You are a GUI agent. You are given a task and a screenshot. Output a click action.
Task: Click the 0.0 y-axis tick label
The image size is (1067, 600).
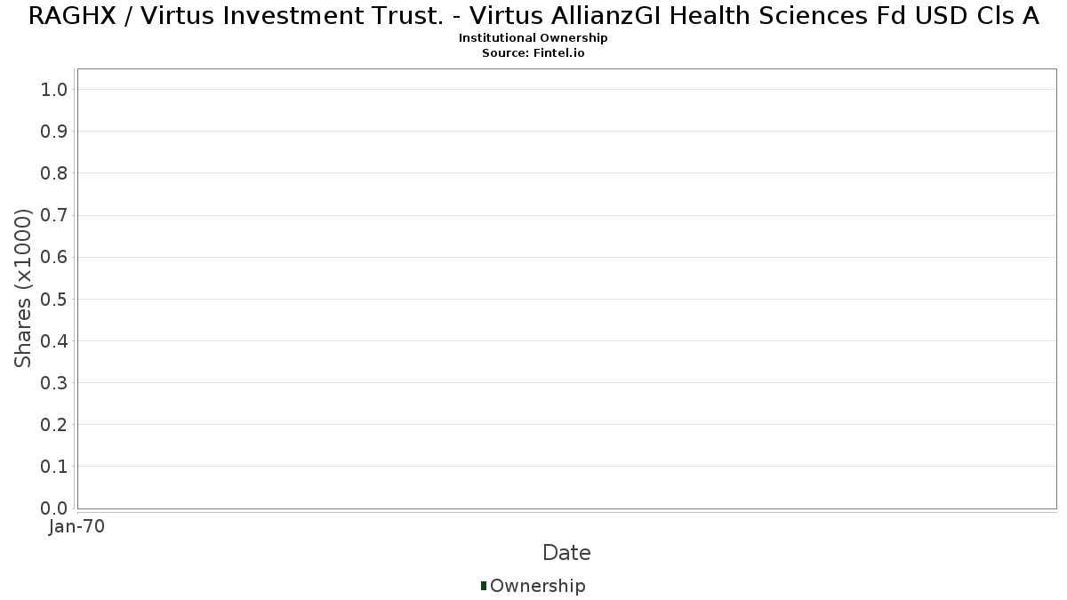(54, 508)
